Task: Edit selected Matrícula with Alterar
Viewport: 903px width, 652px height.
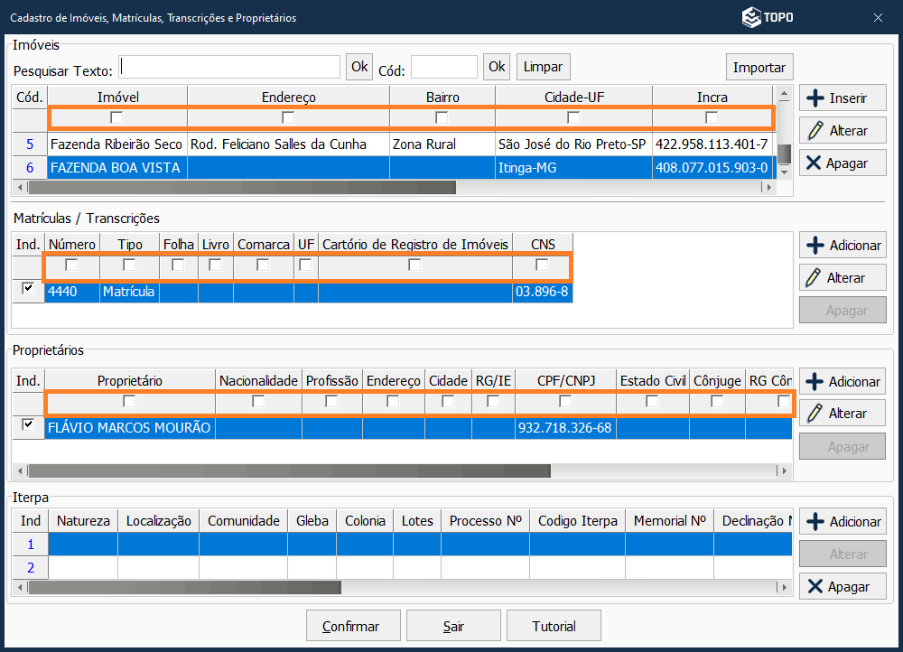Action: click(842, 278)
